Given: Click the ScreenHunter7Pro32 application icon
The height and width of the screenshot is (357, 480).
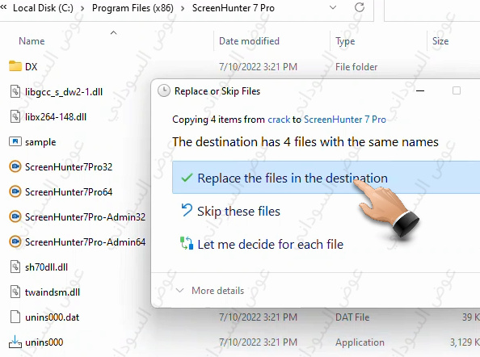Looking at the screenshot, I should pyautogui.click(x=15, y=166).
